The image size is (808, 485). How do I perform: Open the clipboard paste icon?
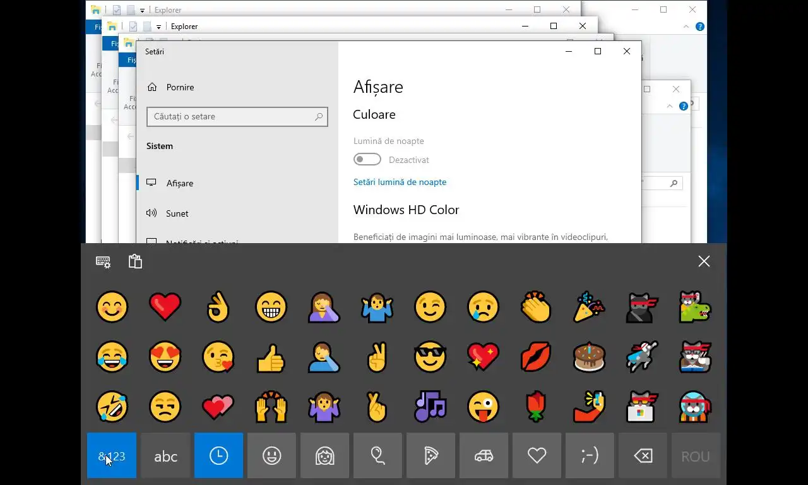point(135,261)
